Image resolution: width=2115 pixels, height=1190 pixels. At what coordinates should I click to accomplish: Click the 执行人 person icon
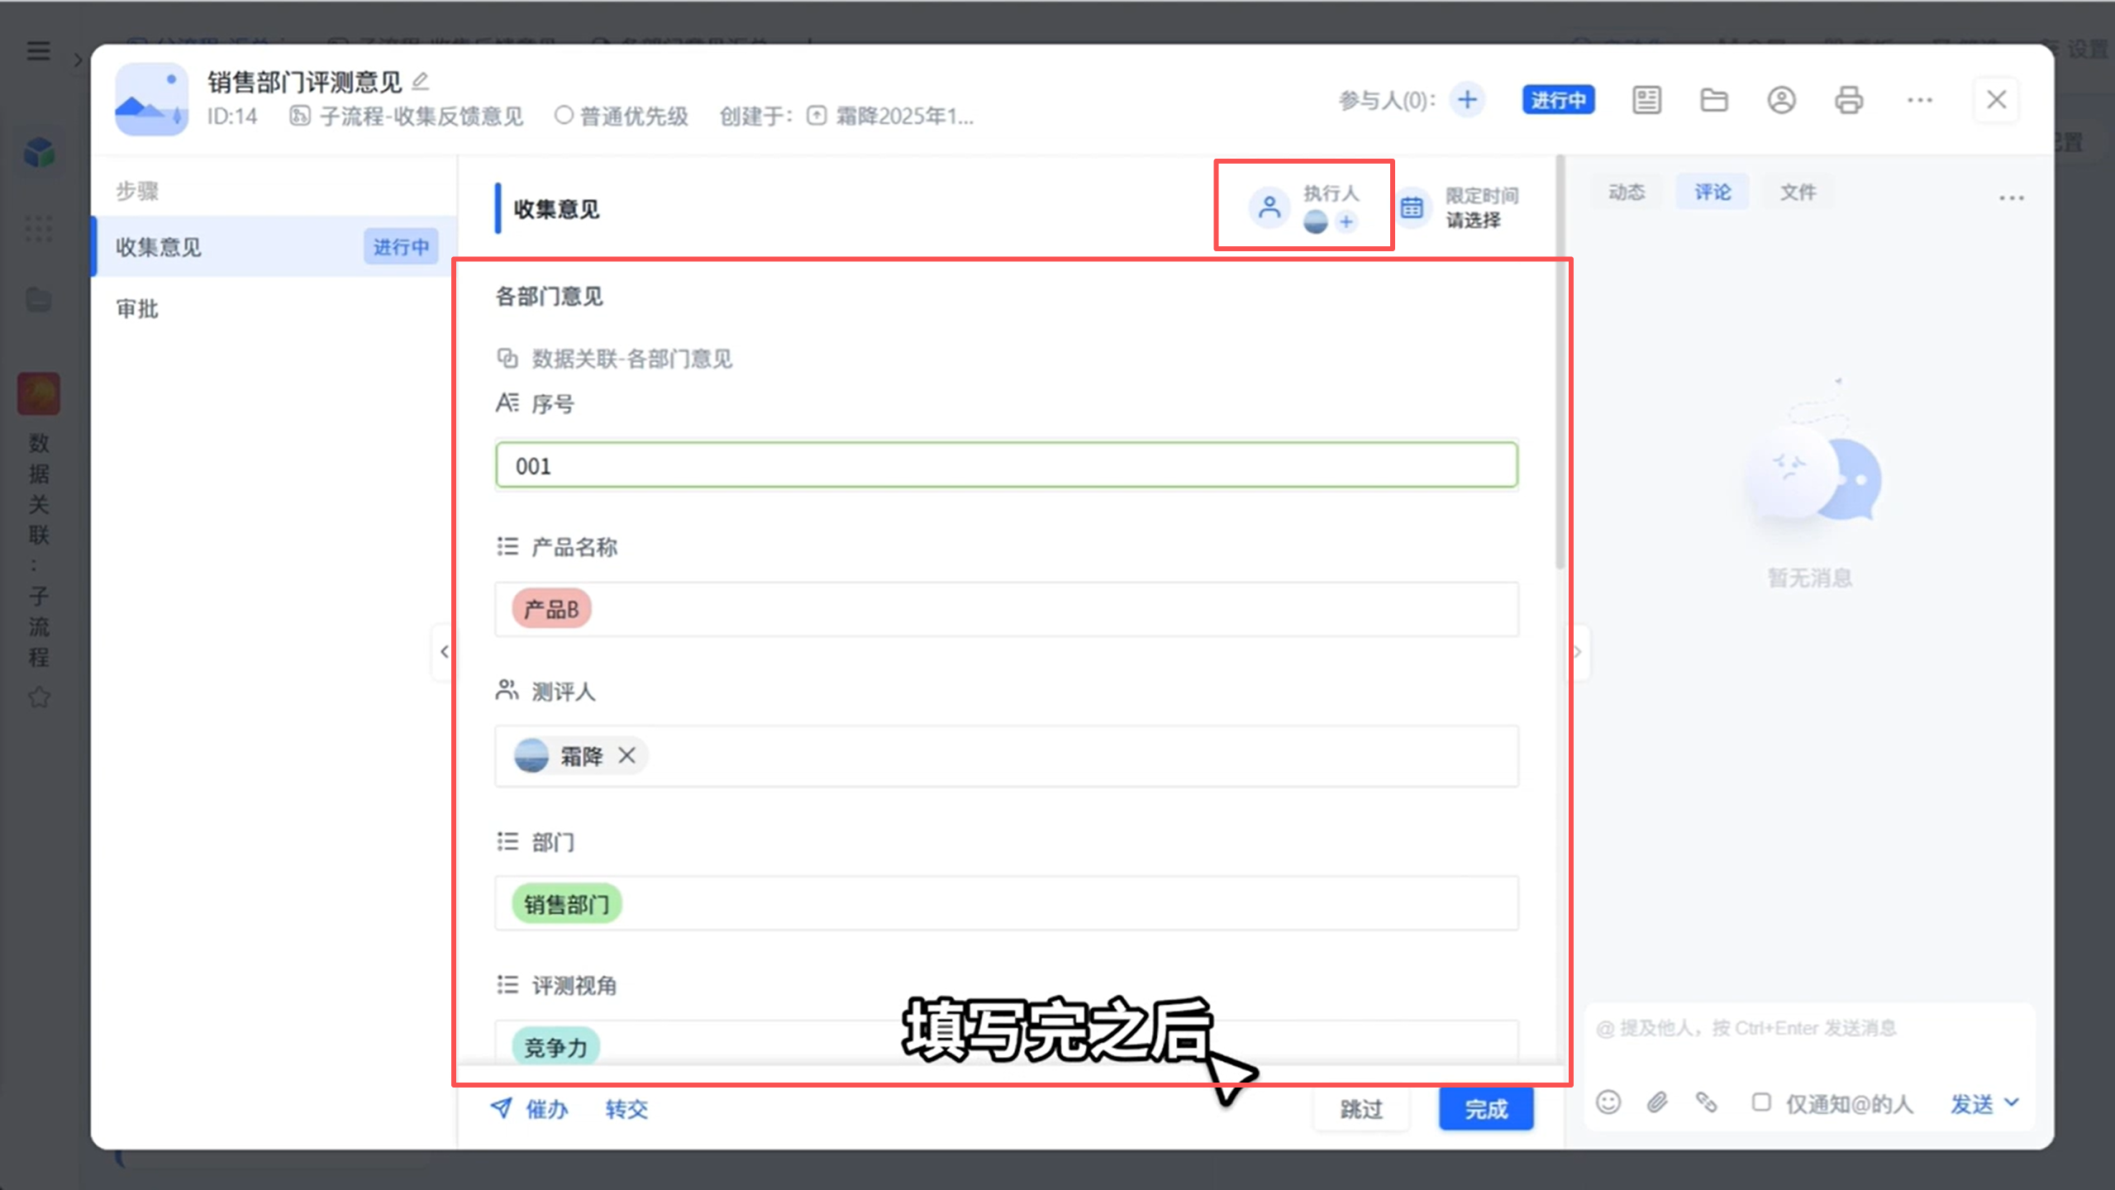pyautogui.click(x=1269, y=207)
